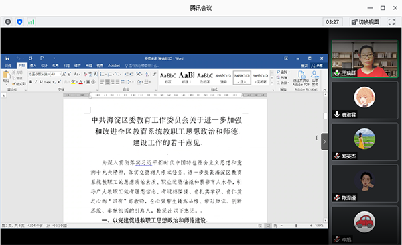
Task: Click the blue security shield icon
Action: [x=19, y=22]
